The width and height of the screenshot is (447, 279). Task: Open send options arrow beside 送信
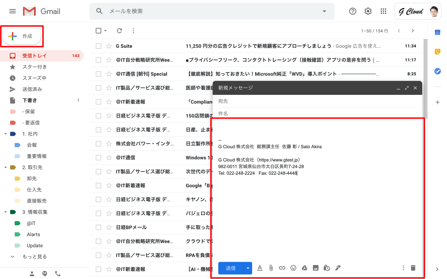click(x=248, y=268)
